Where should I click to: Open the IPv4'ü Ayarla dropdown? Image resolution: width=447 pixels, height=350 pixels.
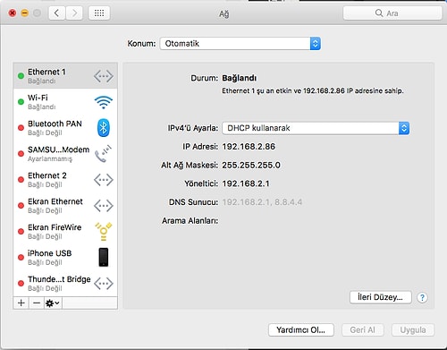316,128
